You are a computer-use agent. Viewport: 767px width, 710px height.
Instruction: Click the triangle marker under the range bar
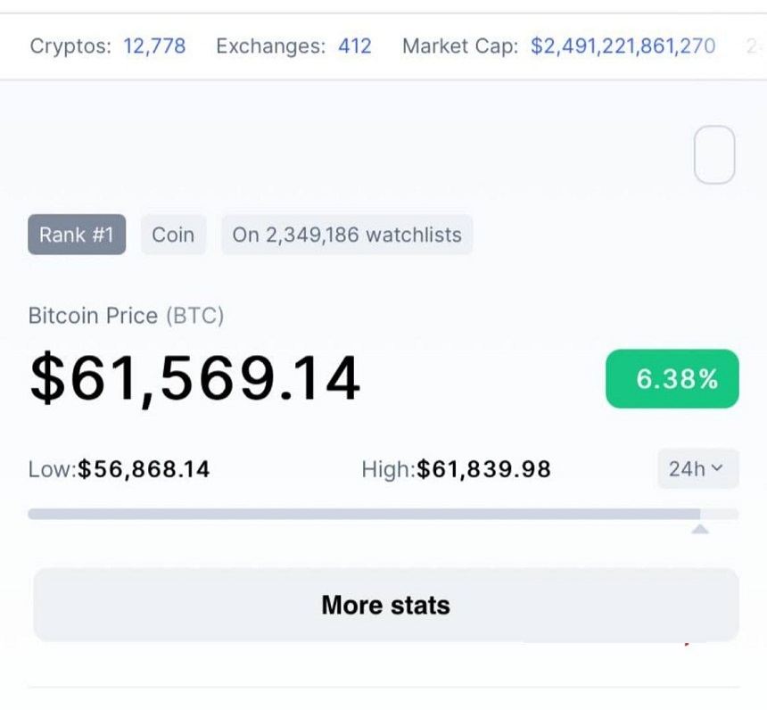click(x=700, y=530)
